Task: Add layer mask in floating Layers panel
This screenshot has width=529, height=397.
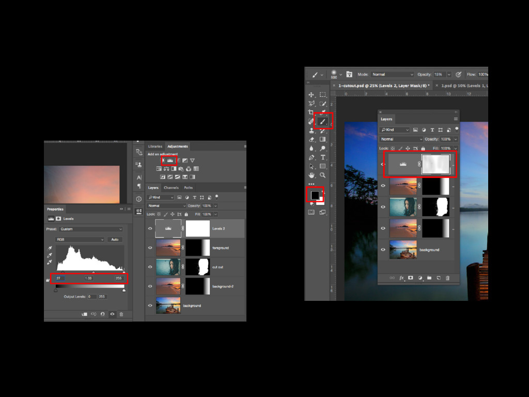Action: (x=411, y=278)
